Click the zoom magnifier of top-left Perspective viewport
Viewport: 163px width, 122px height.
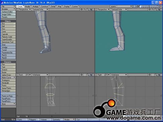(x=88, y=9)
